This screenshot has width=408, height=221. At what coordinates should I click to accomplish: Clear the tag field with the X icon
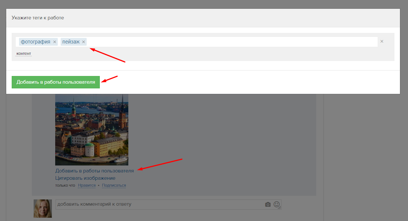382,41
